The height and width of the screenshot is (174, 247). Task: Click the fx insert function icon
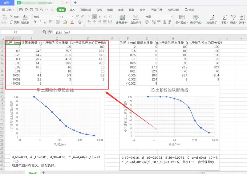coord(50,32)
